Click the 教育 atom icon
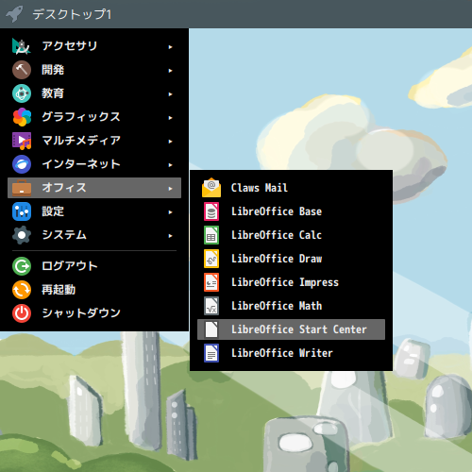Viewport: 472px width, 472px height. point(22,93)
